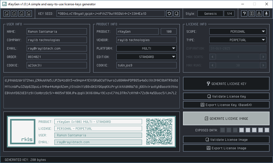
Task: Click the User Info COOKIE field a23ok3li
Action: 57,65
